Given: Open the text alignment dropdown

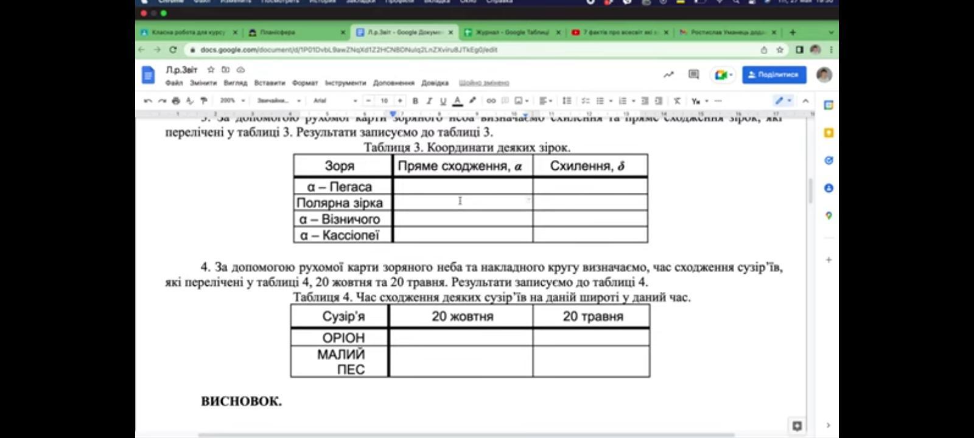Looking at the screenshot, I should [546, 101].
